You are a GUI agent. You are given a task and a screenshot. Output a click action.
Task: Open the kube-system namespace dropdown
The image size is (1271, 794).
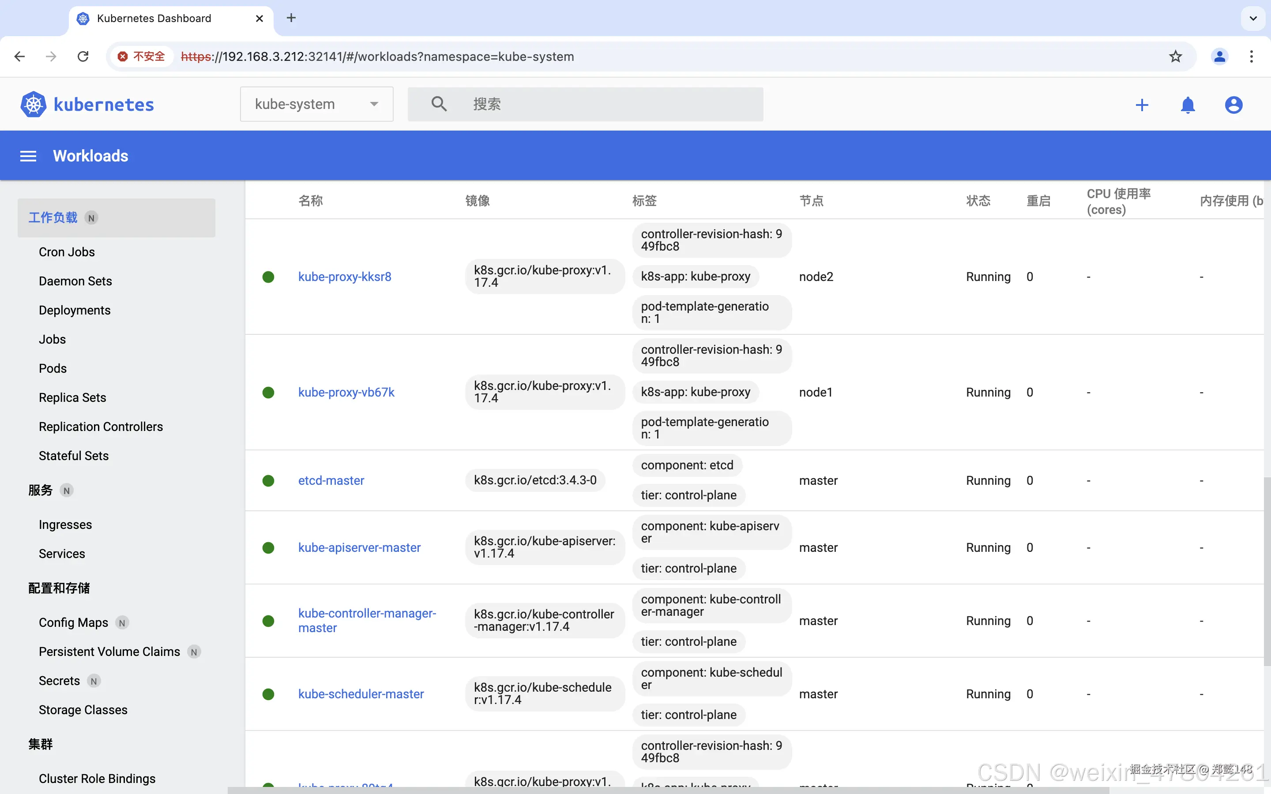click(x=316, y=104)
